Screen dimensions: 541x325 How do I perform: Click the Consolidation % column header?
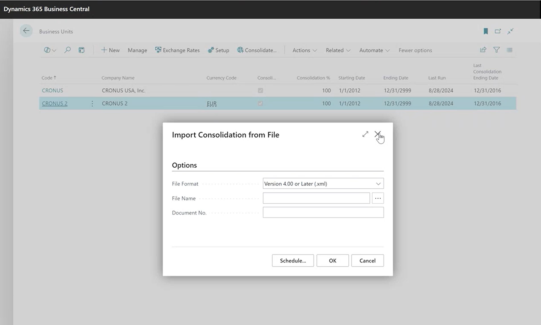point(313,78)
